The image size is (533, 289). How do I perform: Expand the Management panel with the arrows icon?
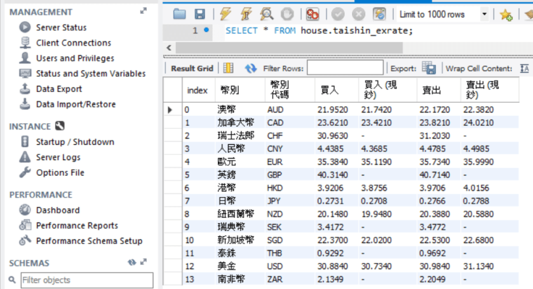(144, 11)
